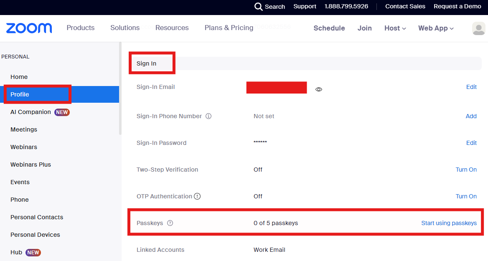Add a Sign-In Phone Number

pyautogui.click(x=471, y=116)
